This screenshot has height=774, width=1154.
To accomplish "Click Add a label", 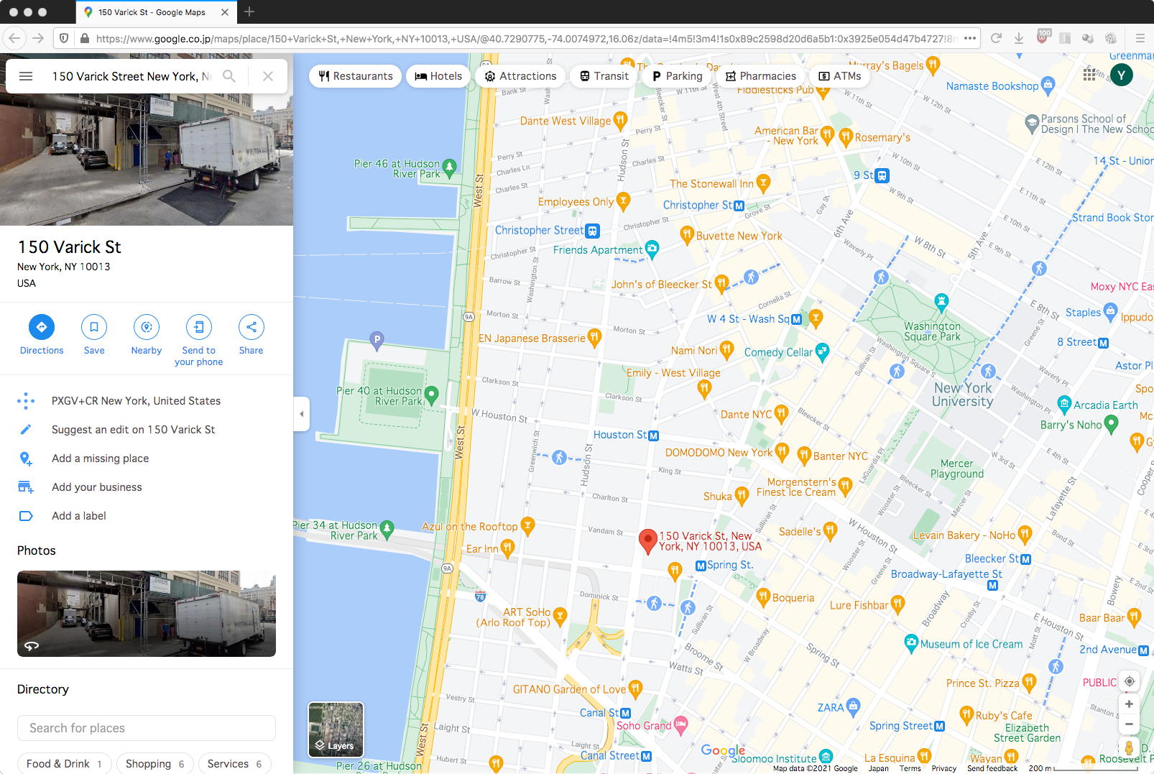I will pyautogui.click(x=147, y=516).
